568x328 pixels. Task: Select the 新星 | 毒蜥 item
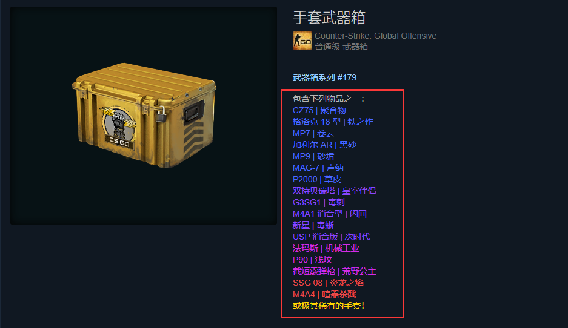click(x=313, y=225)
